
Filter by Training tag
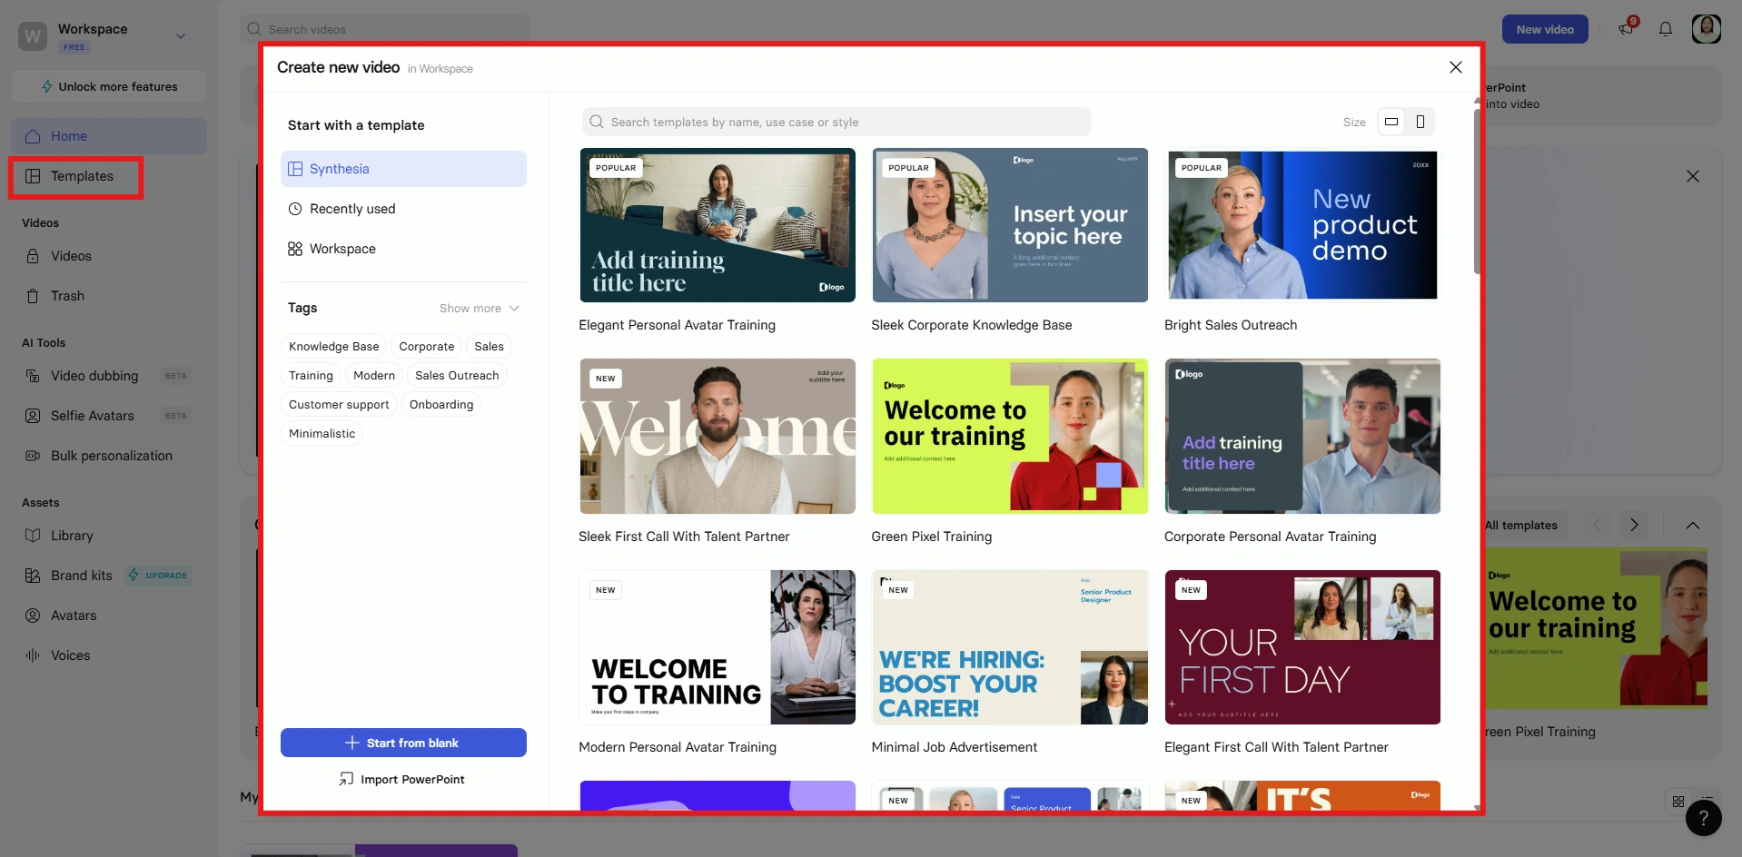[311, 376]
